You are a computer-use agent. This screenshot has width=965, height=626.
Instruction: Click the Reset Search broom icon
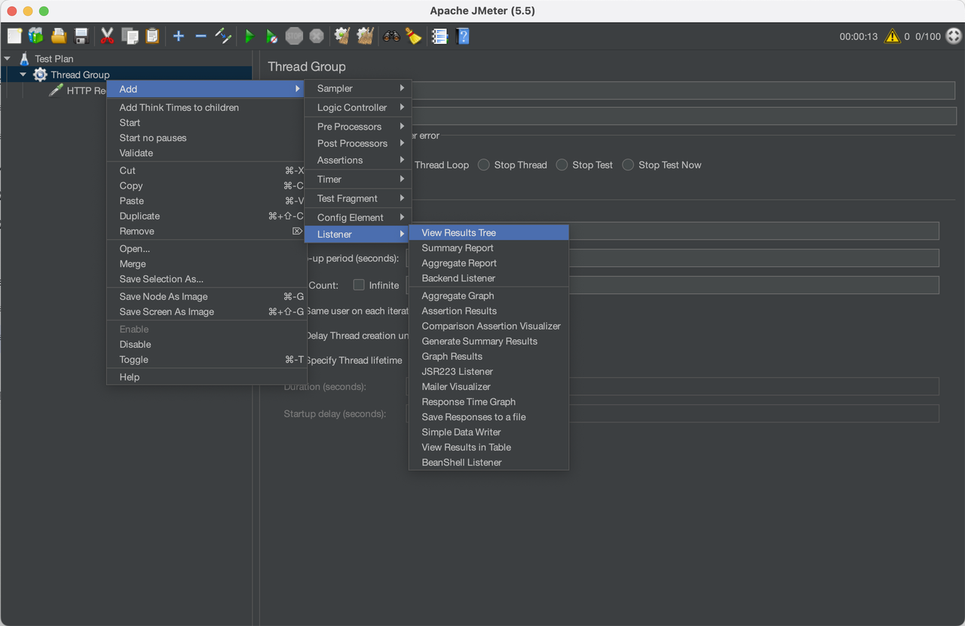pyautogui.click(x=413, y=35)
